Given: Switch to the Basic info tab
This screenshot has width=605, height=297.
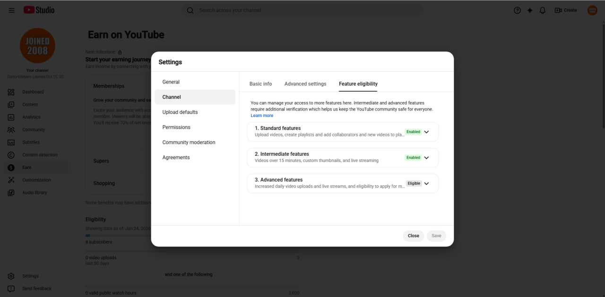Looking at the screenshot, I should tap(260, 84).
